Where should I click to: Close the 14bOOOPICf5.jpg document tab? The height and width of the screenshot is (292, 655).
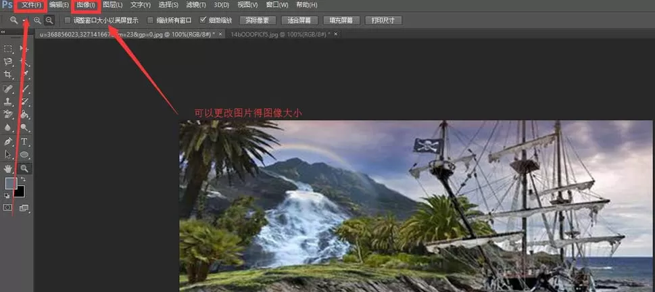coord(335,34)
